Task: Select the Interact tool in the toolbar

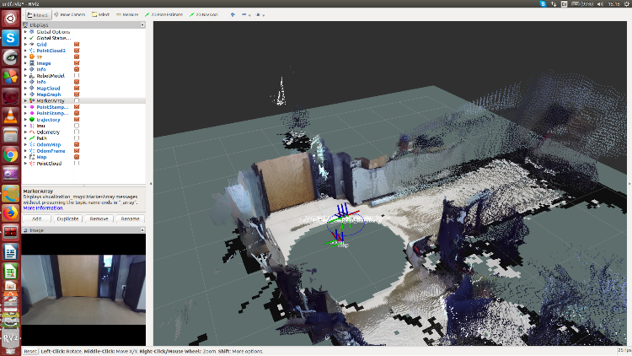Action: click(x=37, y=14)
